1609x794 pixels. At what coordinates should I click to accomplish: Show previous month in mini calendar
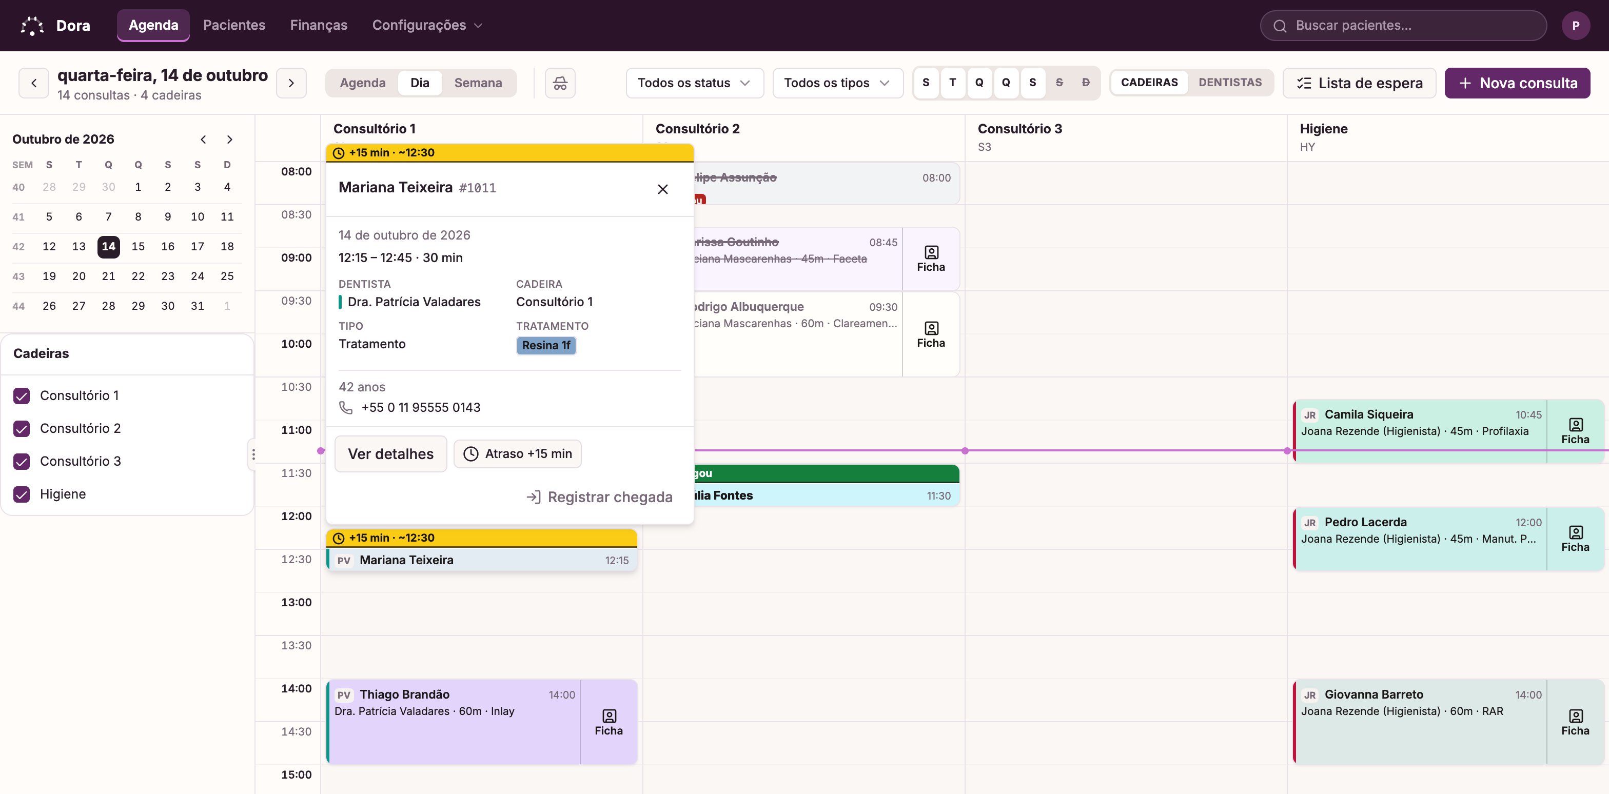coord(203,139)
